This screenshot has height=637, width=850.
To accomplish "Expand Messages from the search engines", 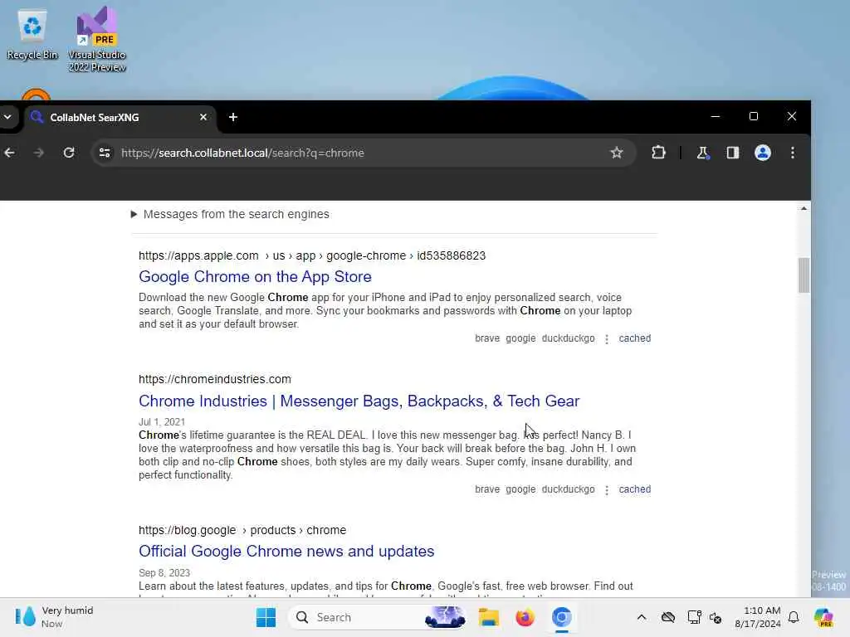I will pos(230,214).
